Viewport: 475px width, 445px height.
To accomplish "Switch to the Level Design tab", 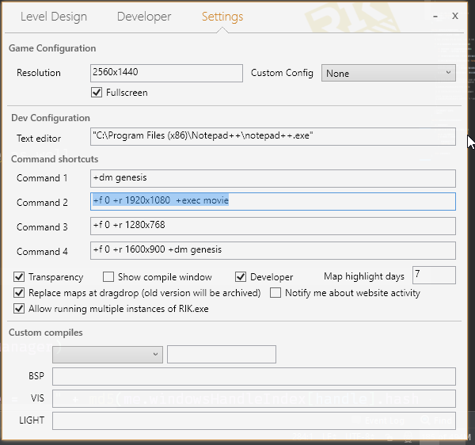I will pos(53,17).
